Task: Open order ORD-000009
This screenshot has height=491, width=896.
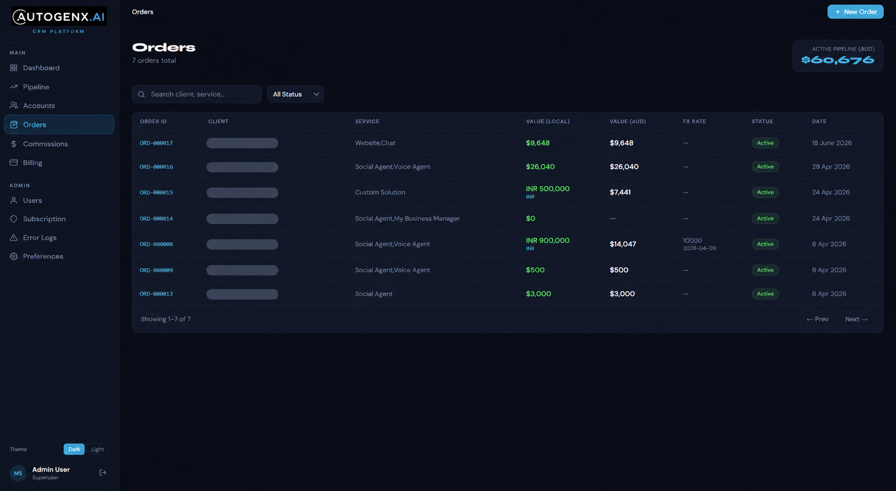Action: point(156,270)
